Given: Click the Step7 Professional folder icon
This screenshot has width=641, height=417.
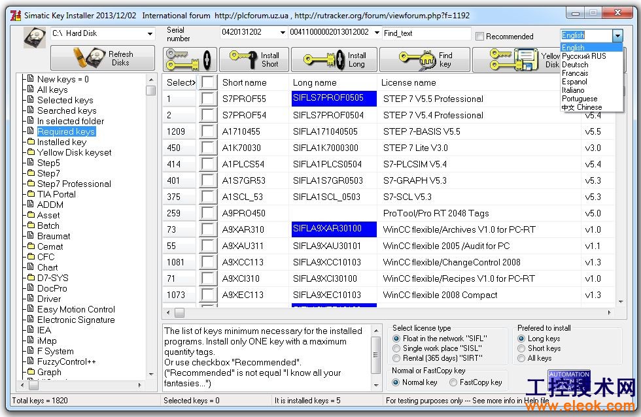Looking at the screenshot, I should (31, 183).
